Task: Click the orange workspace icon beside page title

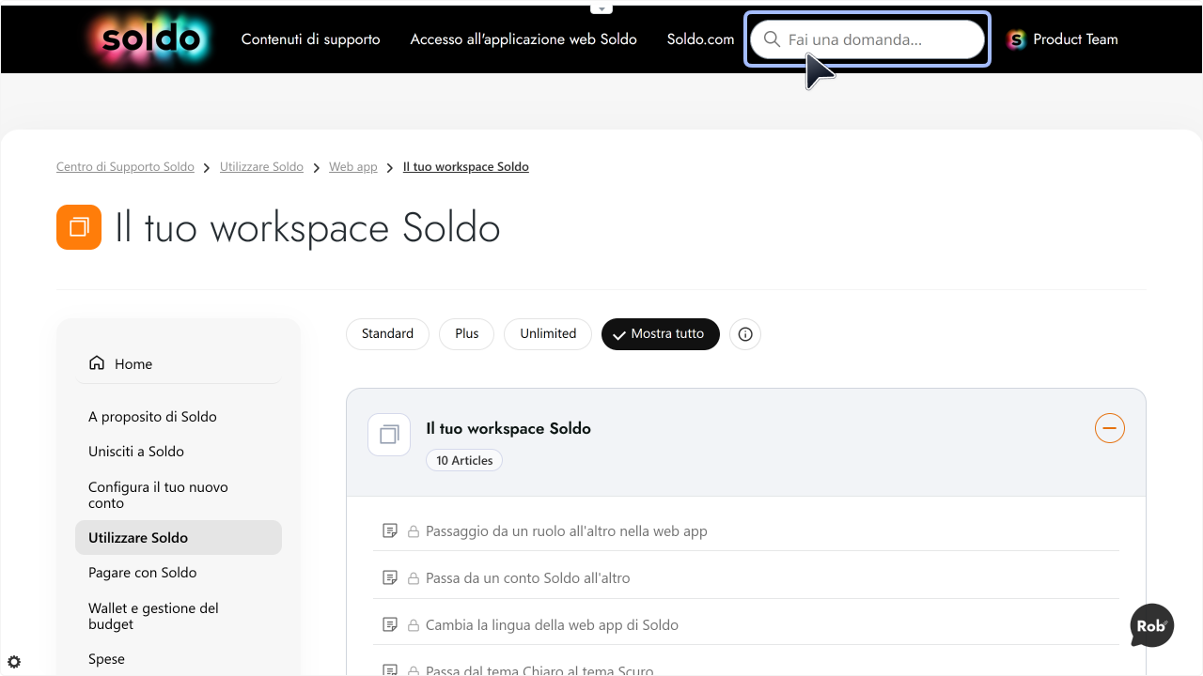Action: [x=79, y=227]
